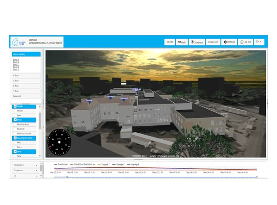Toggle Yläpohja 7 legend entry
Image resolution: width=277 pixels, height=205 pixels.
[x=104, y=164]
